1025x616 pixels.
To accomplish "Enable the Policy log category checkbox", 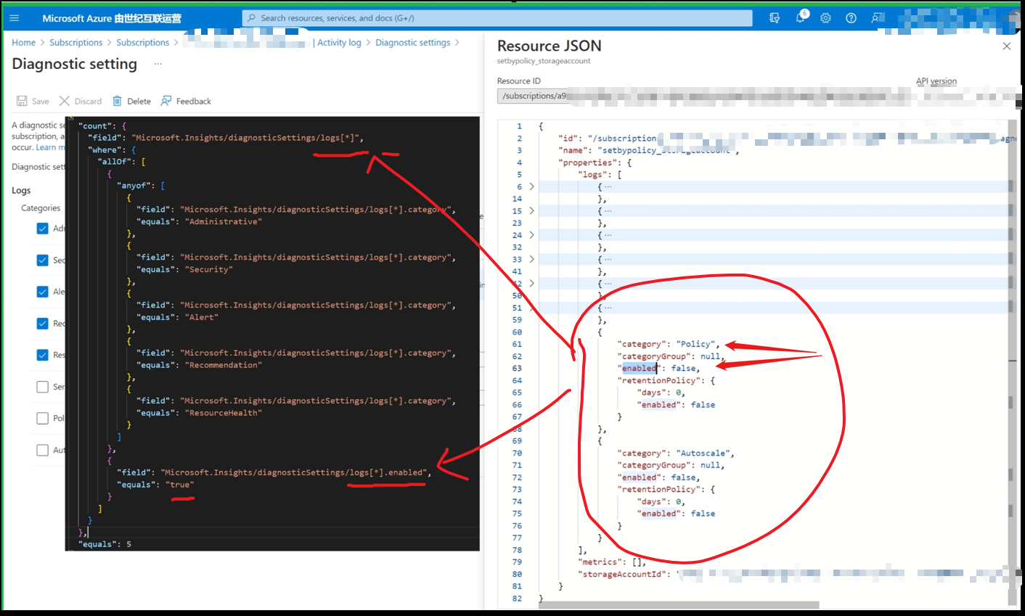I will (43, 418).
